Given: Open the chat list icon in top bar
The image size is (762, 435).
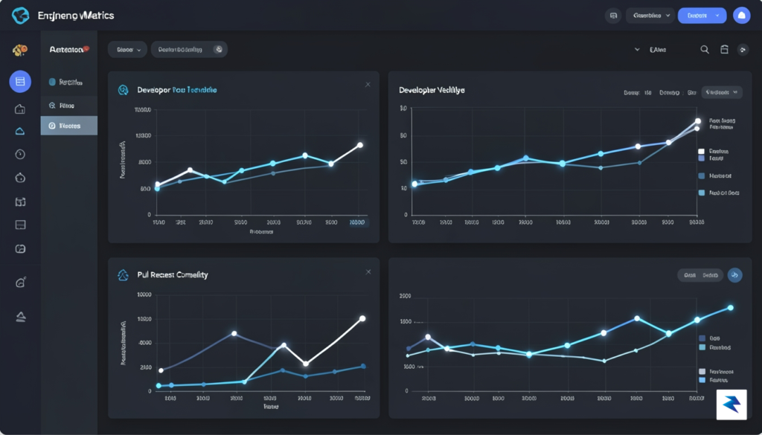Looking at the screenshot, I should [x=613, y=16].
